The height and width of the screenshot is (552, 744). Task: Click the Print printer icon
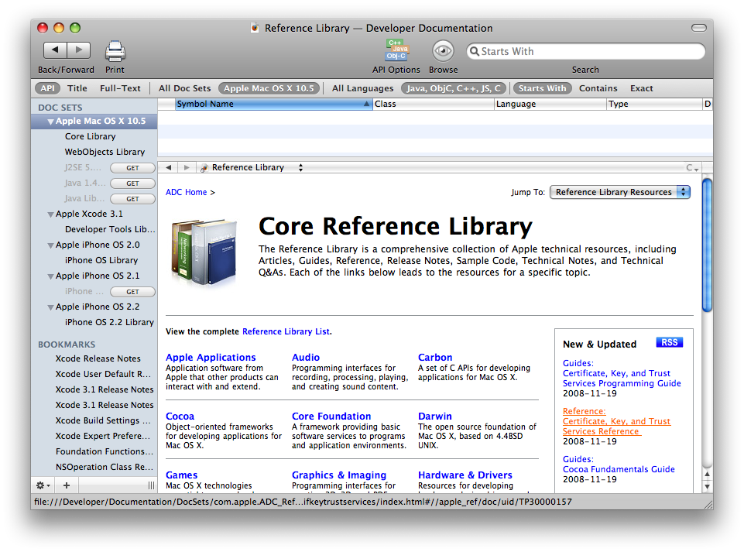[115, 51]
